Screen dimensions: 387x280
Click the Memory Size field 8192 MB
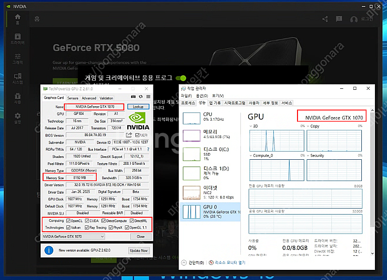pos(80,178)
